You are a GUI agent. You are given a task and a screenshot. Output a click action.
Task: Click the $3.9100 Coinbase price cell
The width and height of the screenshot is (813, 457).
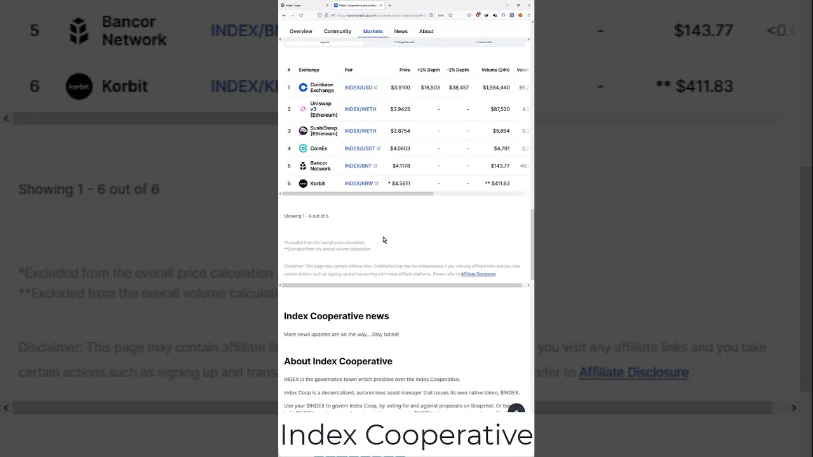point(400,88)
